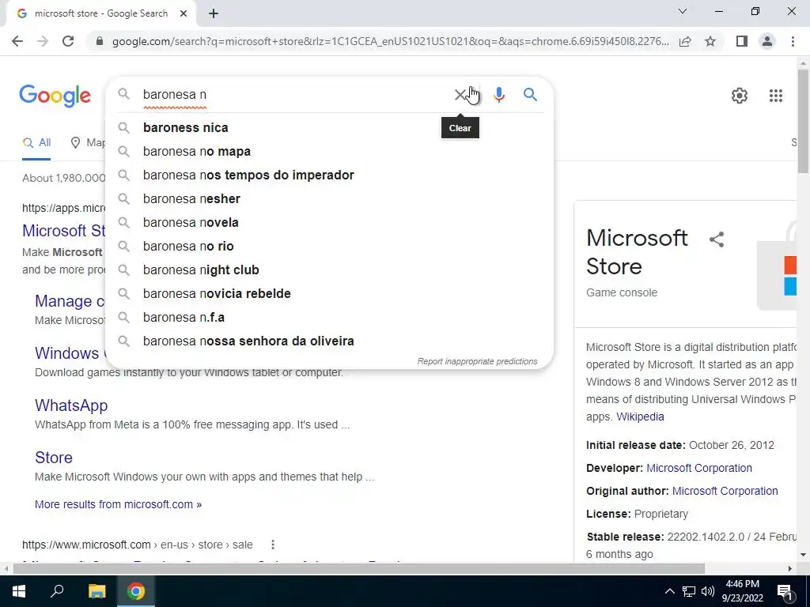Viewport: 810px width, 607px height.
Task: Open More results from microsoft.com
Action: 119,504
